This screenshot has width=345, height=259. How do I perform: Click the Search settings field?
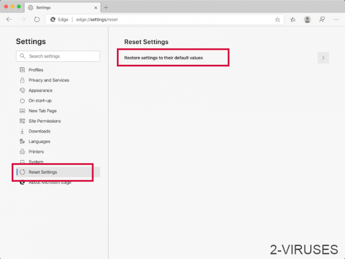pos(58,56)
